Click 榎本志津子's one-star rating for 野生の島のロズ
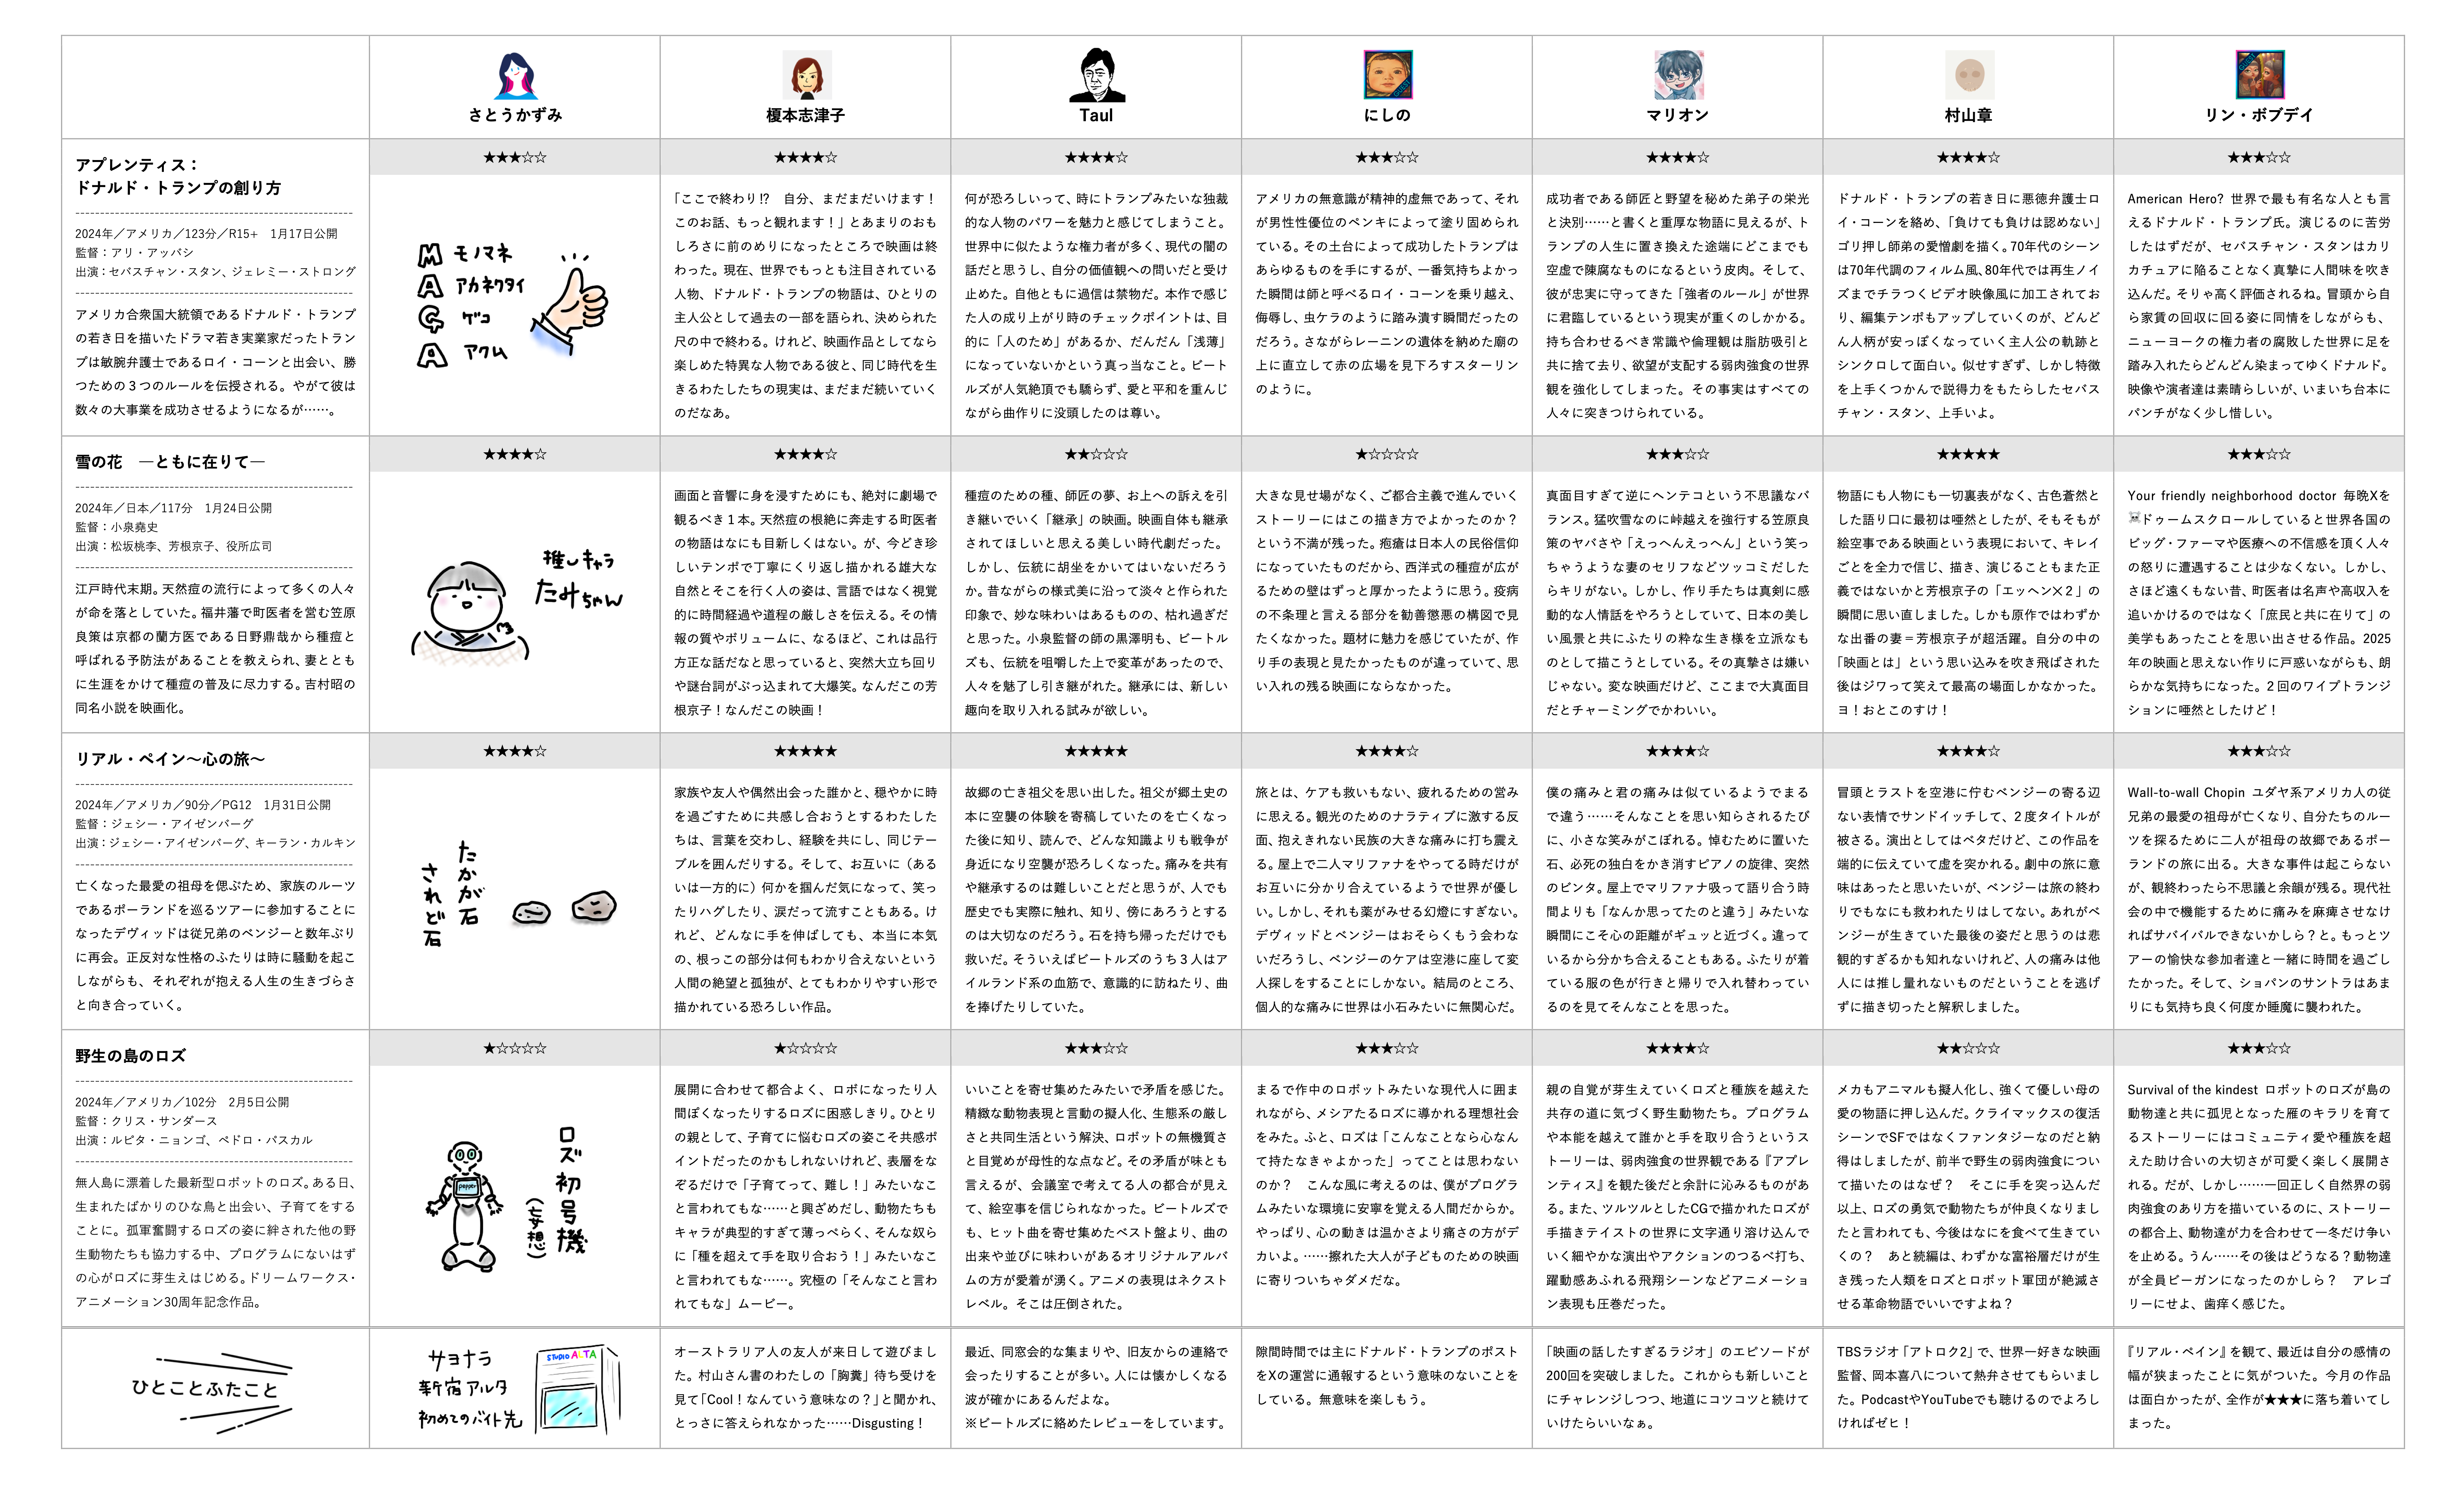This screenshot has width=2464, height=1485. (806, 1048)
